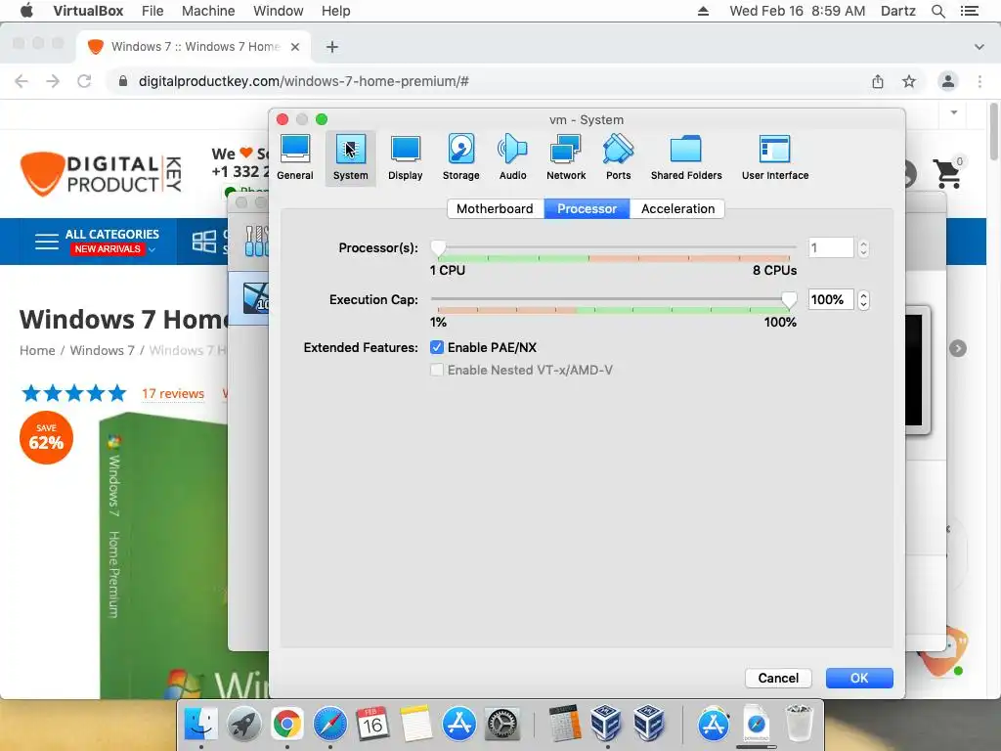Image resolution: width=1001 pixels, height=751 pixels.
Task: Open the Window menu
Action: click(x=279, y=11)
